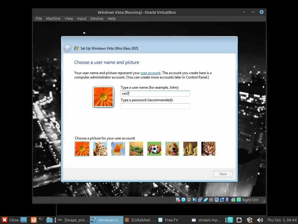
Task: Open the File menu in VirtualBox
Action: pos(39,18)
